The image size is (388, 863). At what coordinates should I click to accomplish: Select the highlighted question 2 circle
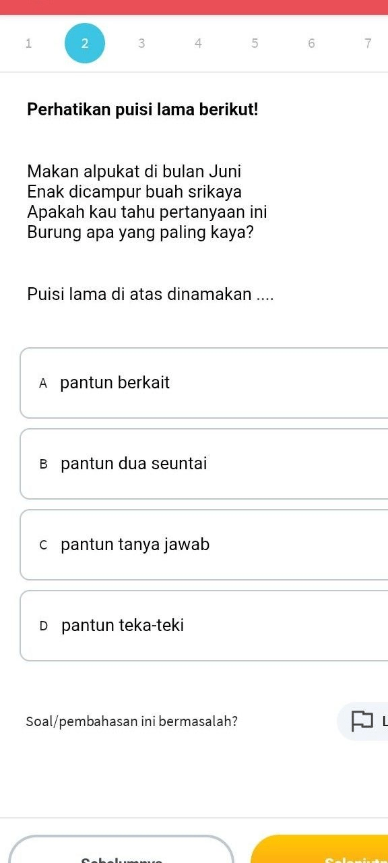tap(85, 43)
